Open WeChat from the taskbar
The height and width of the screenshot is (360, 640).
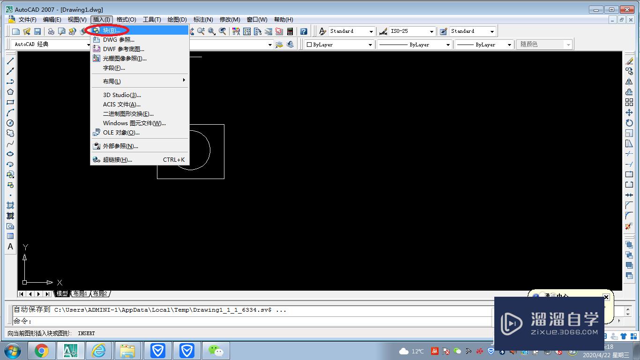216,351
